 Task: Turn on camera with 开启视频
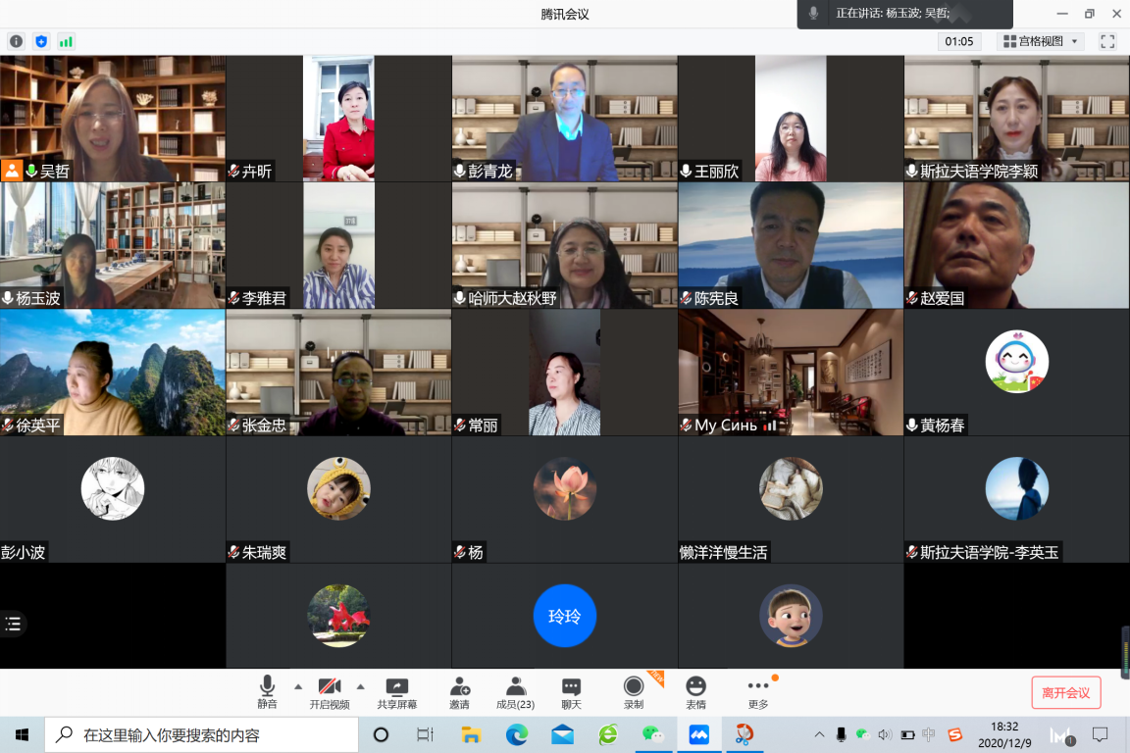[330, 692]
